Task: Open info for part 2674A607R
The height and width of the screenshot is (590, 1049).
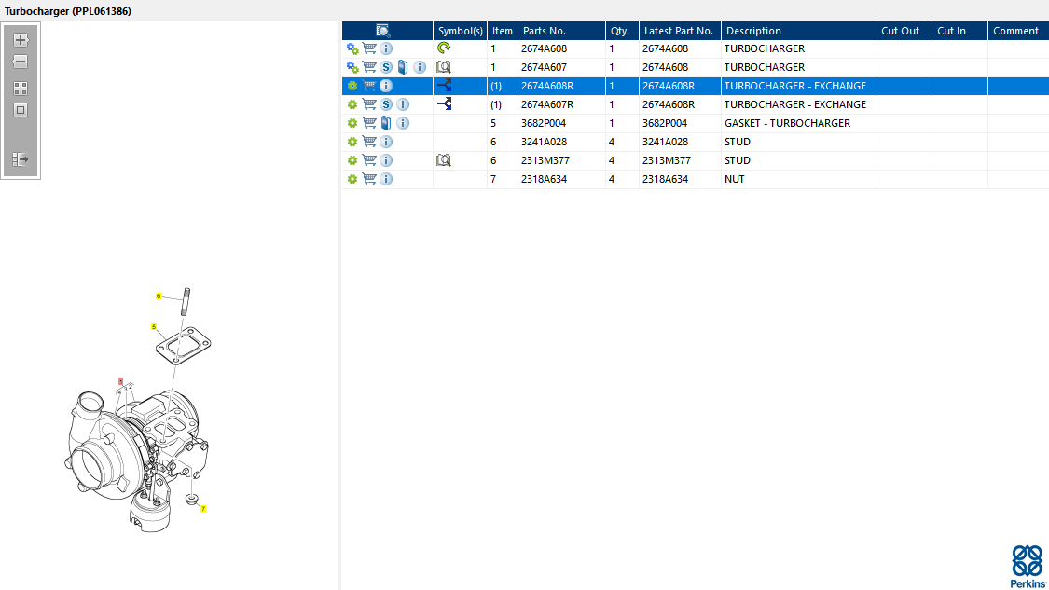Action: pyautogui.click(x=403, y=104)
